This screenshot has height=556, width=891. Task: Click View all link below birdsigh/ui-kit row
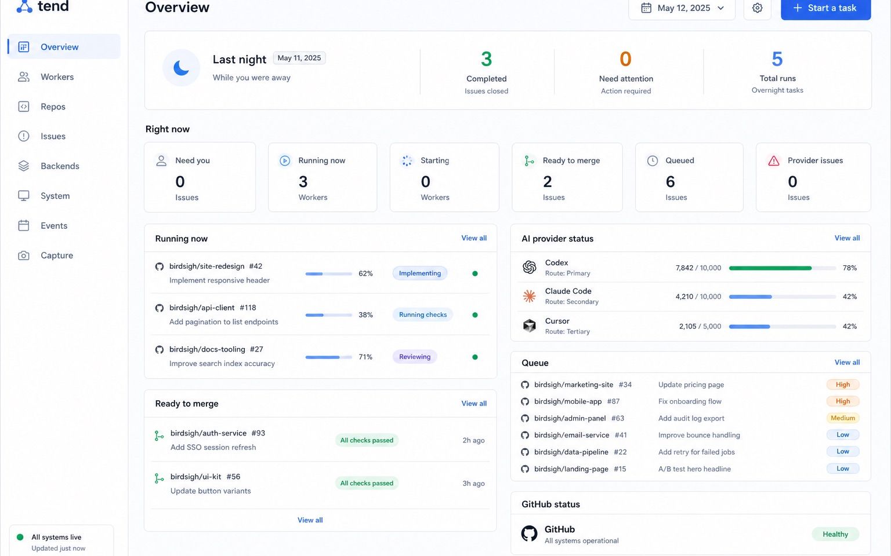(x=310, y=520)
